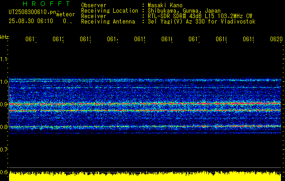Click the 0615 time marker
The width and height of the screenshot is (285, 181).
(140, 39)
